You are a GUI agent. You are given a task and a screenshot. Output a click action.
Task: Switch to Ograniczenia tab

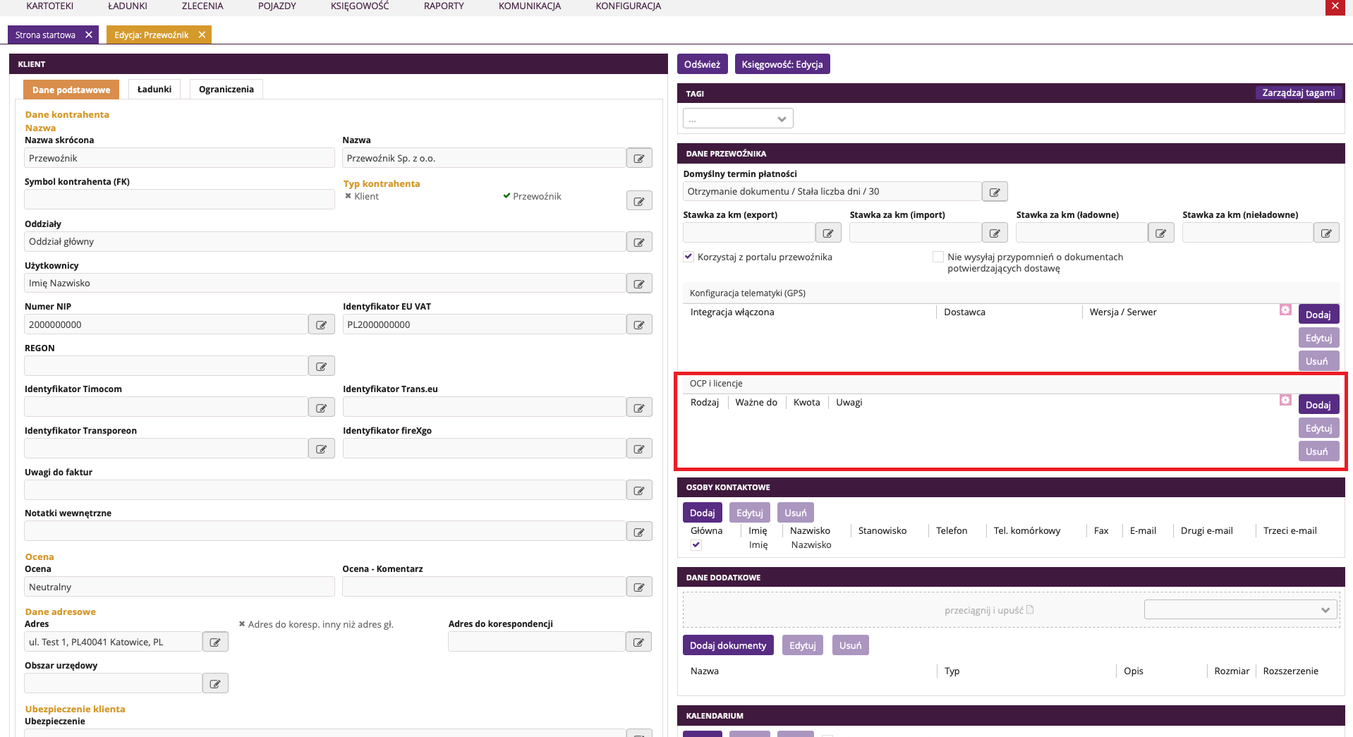pos(226,90)
